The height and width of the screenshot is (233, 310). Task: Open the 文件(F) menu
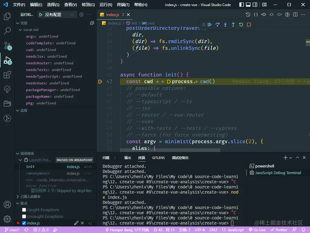click(19, 5)
